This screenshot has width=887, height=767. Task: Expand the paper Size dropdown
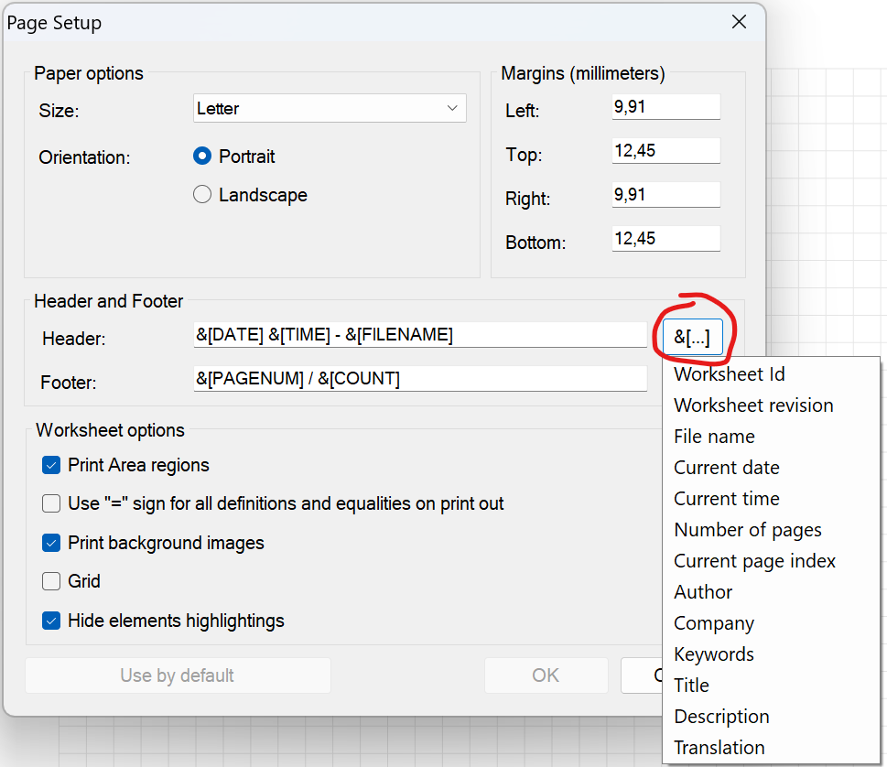(x=330, y=108)
